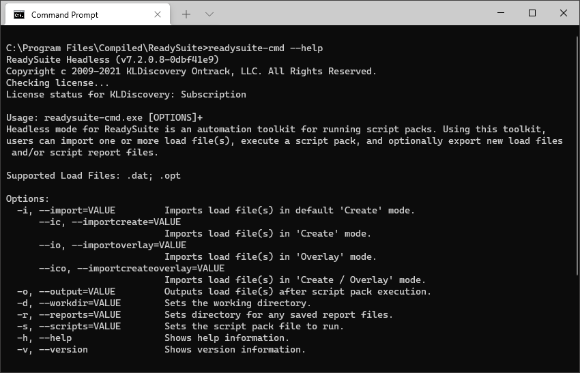Screen dimensions: 580x373
Task: Click the License status for KLDiscovery line
Action: pyautogui.click(x=126, y=95)
